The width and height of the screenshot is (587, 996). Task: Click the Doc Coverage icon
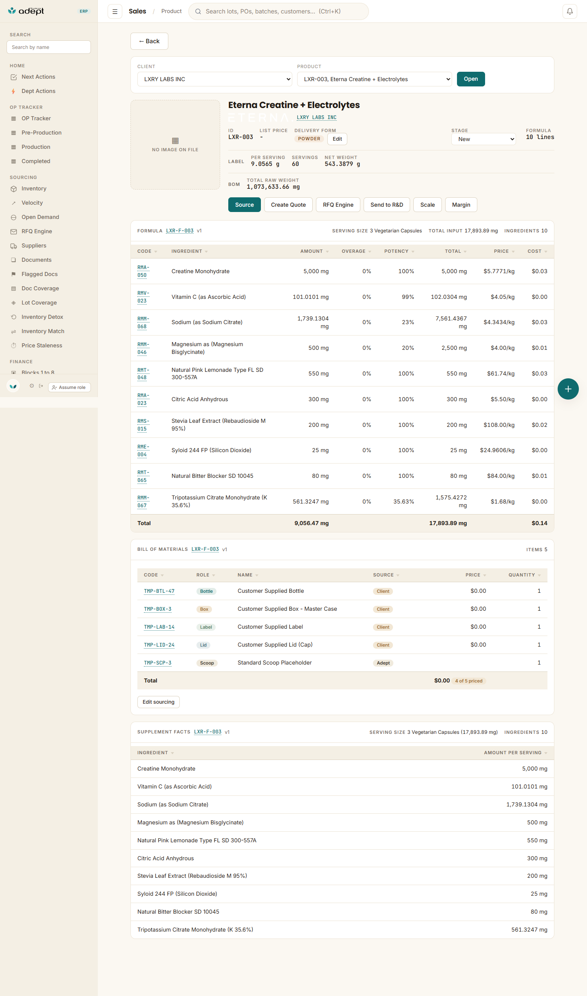13,289
